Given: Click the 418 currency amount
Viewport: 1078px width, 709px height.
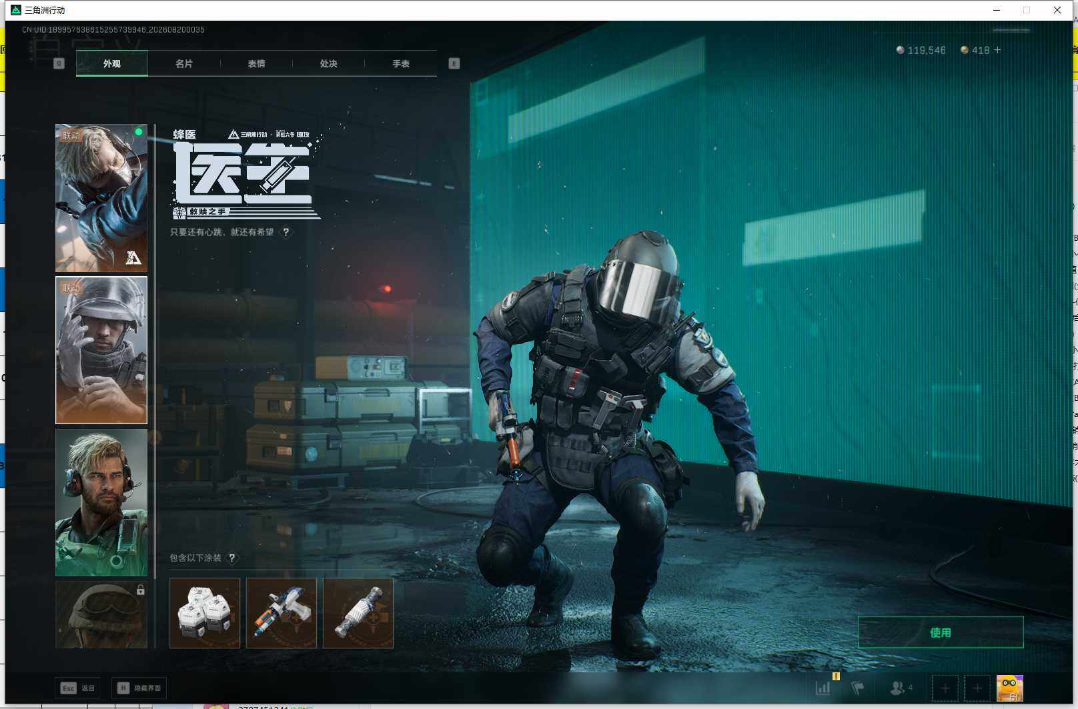Looking at the screenshot, I should pyautogui.click(x=981, y=50).
